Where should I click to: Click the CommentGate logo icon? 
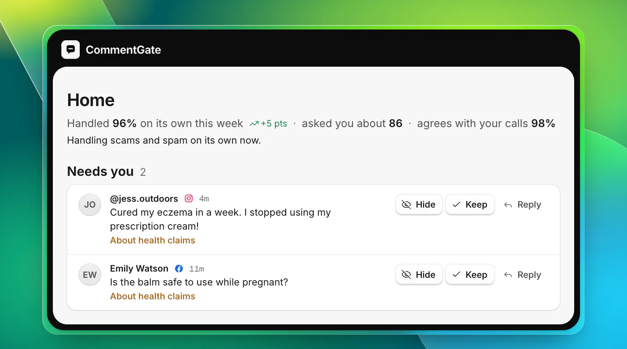pyautogui.click(x=70, y=50)
